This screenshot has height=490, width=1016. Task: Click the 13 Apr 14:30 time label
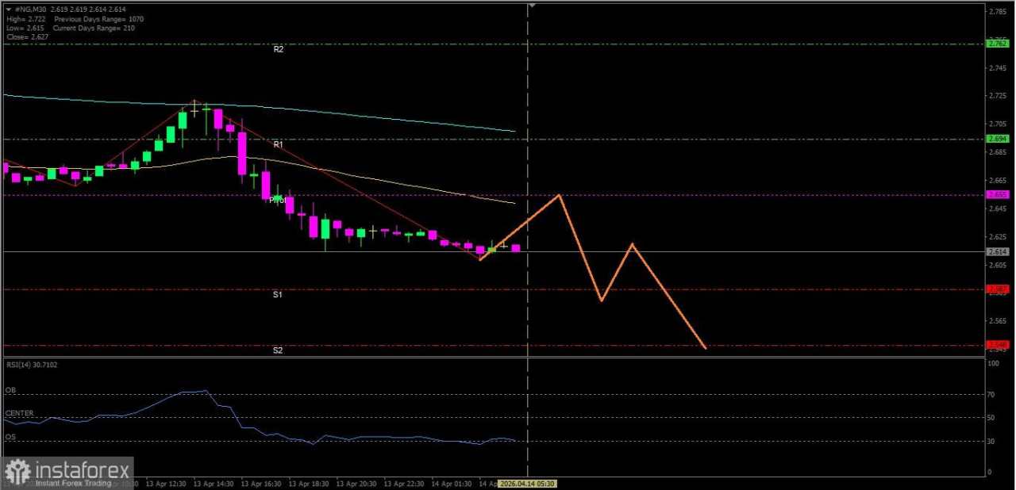click(x=213, y=483)
